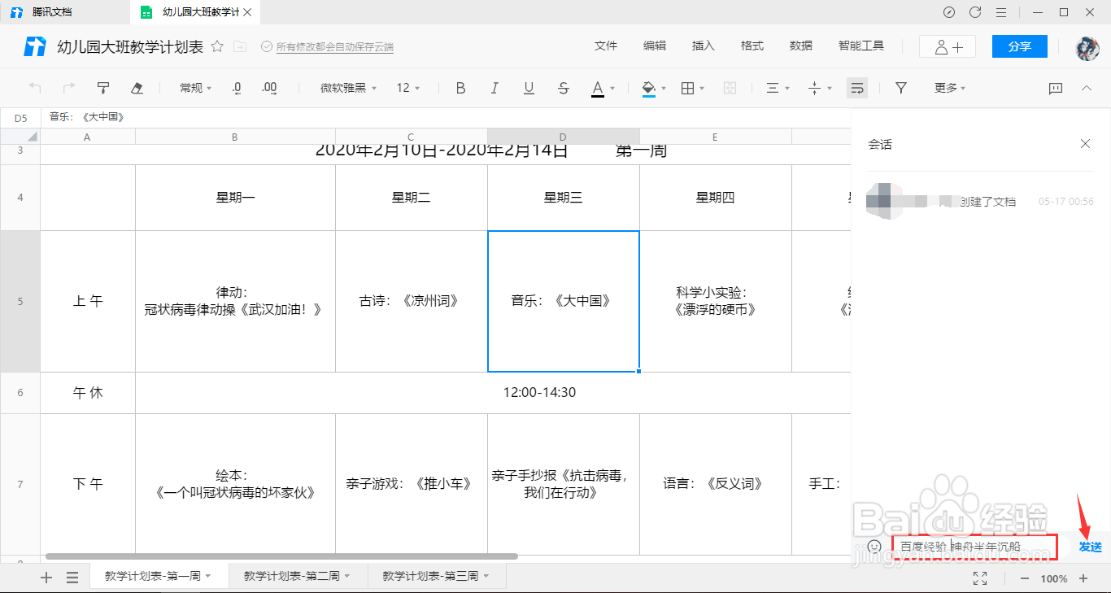This screenshot has width=1111, height=593.
Task: Click the undo arrow in toolbar
Action: tap(35, 88)
